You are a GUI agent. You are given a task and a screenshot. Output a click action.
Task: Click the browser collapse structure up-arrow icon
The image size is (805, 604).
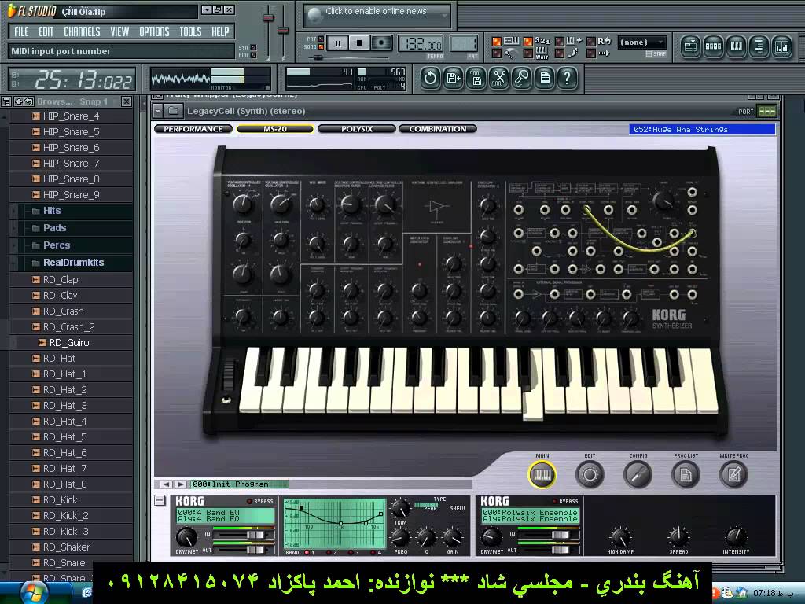(x=19, y=101)
